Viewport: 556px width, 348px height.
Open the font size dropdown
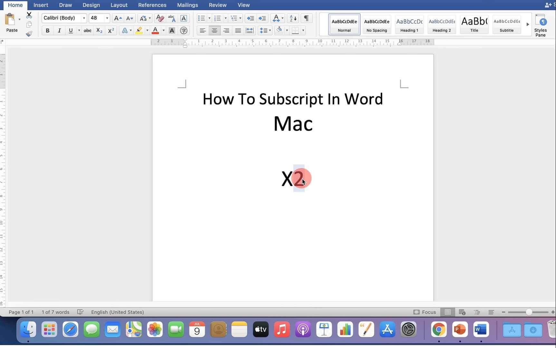tap(107, 18)
